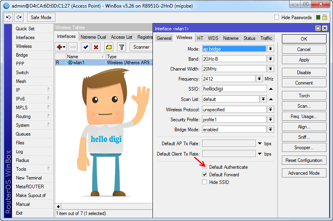This screenshot has height=221, width=333.
Task: Click the Apply button
Action: pyautogui.click(x=304, y=60)
